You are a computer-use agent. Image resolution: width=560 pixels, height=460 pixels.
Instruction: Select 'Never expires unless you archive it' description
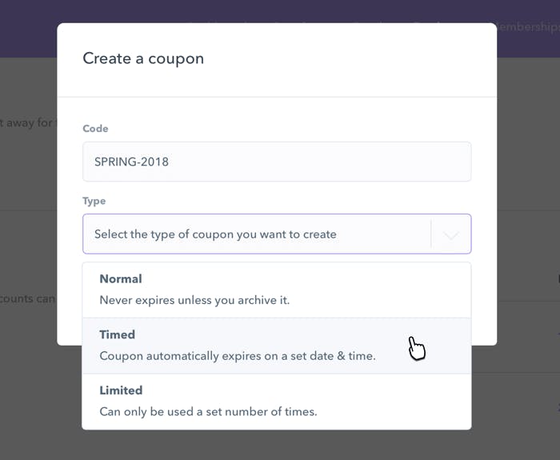(x=194, y=300)
